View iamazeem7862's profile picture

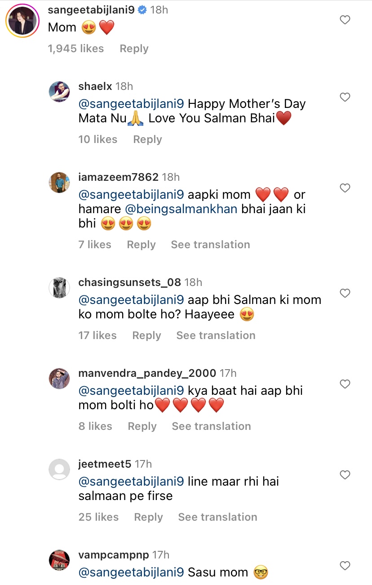coord(59,183)
